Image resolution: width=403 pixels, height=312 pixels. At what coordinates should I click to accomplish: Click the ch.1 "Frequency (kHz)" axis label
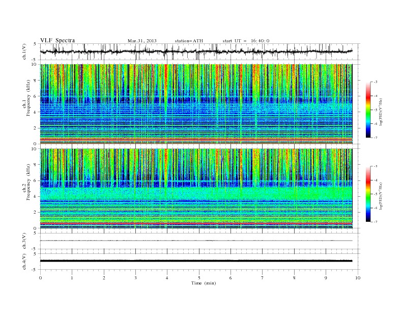28,98
